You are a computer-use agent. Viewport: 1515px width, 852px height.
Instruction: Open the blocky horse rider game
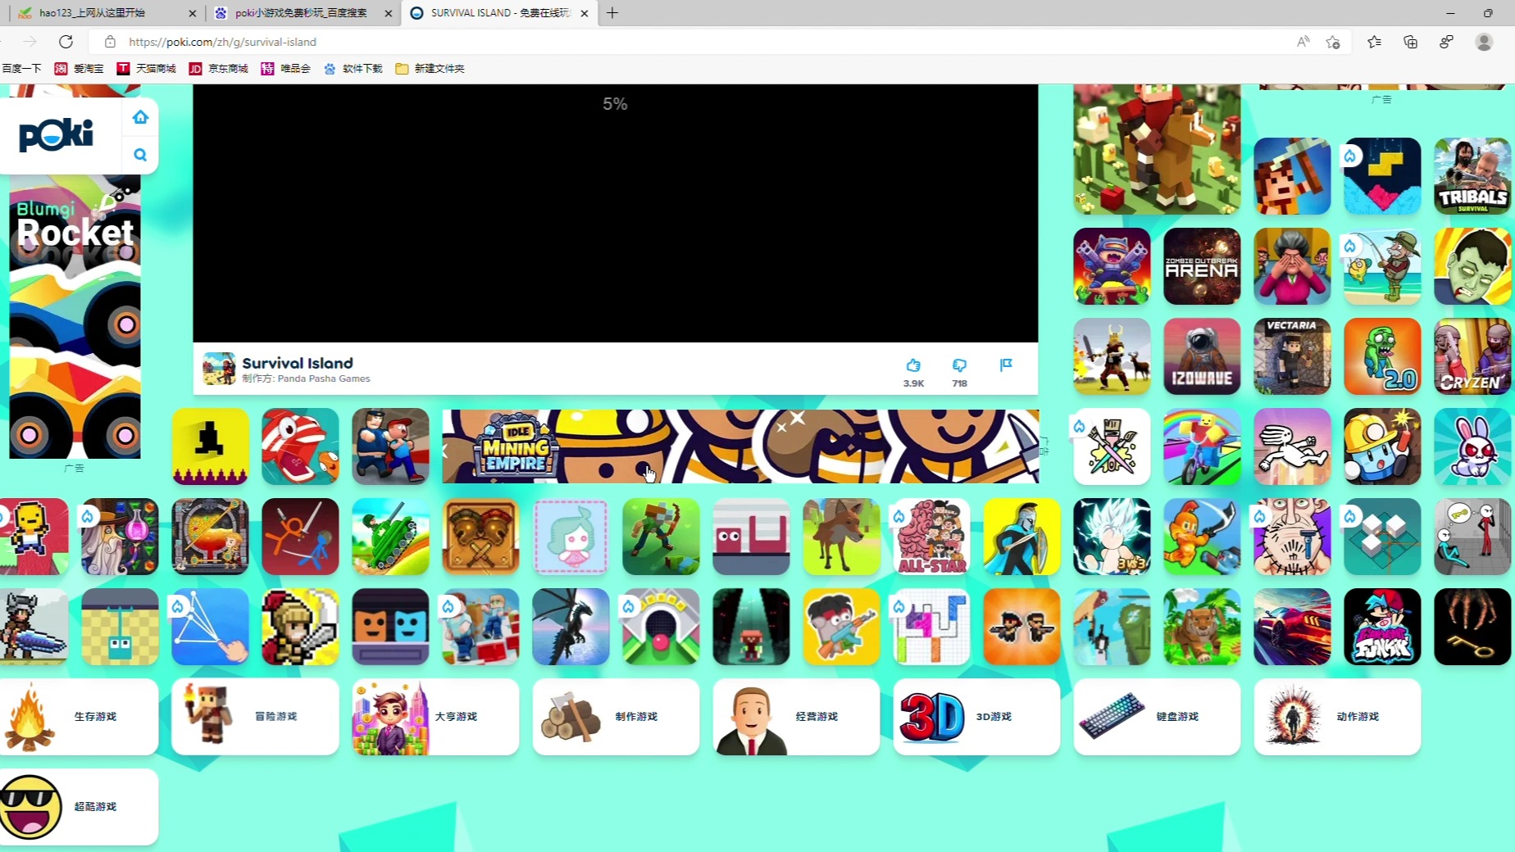coord(1157,149)
